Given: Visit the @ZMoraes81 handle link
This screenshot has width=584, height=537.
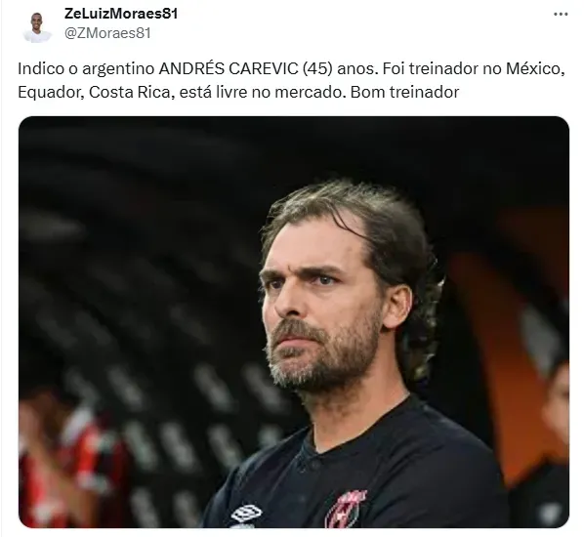Looking at the screenshot, I should [107, 33].
